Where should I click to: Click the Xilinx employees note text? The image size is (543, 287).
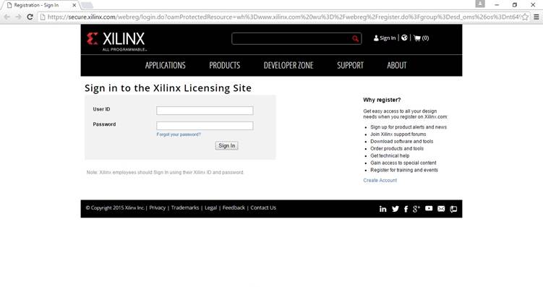point(165,172)
